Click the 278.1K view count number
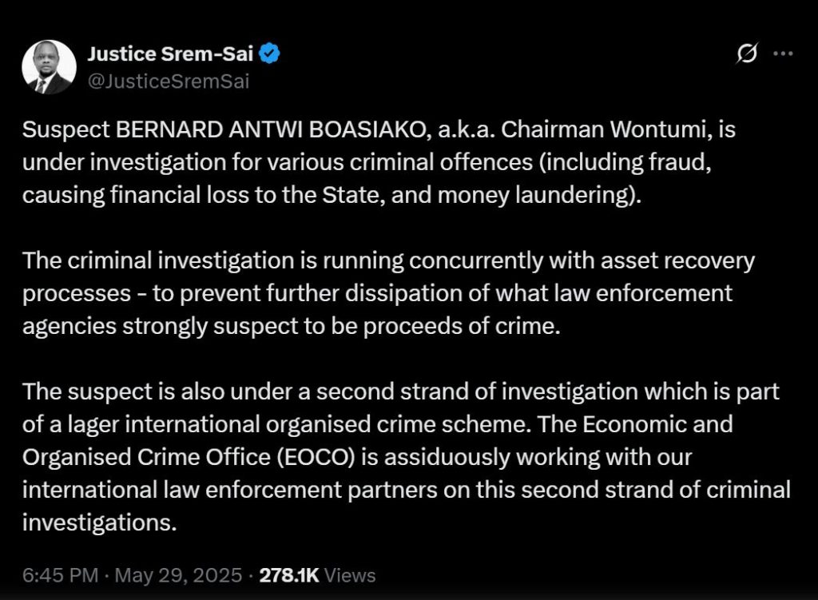818x600 pixels. (x=289, y=574)
